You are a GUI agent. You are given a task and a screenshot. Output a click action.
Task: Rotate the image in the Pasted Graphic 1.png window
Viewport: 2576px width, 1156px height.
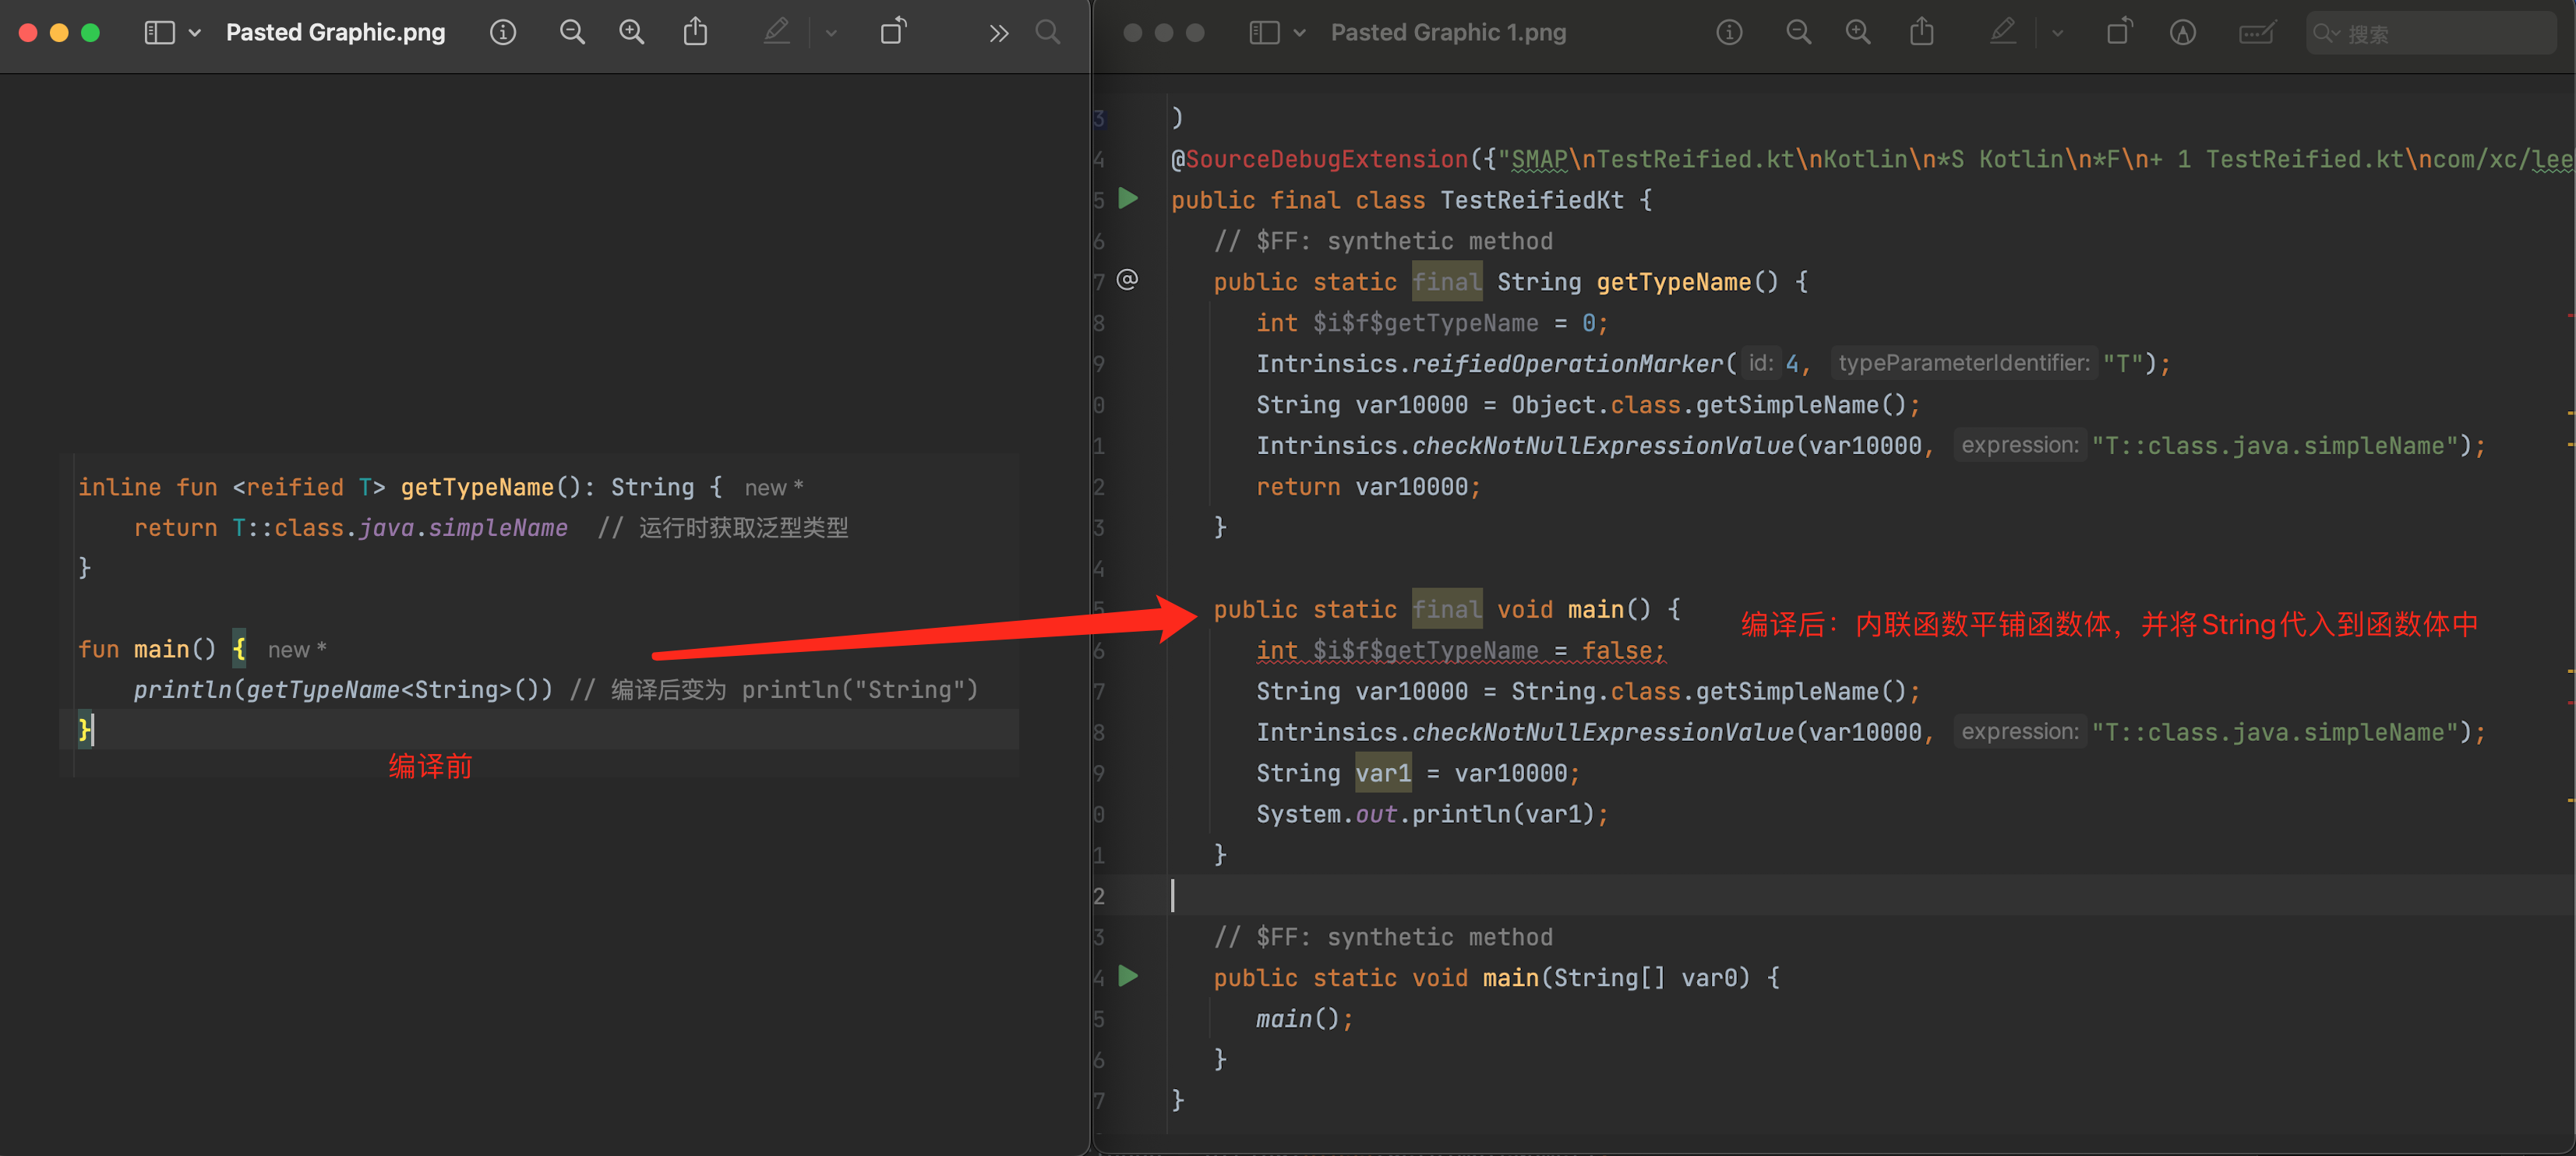[2118, 33]
